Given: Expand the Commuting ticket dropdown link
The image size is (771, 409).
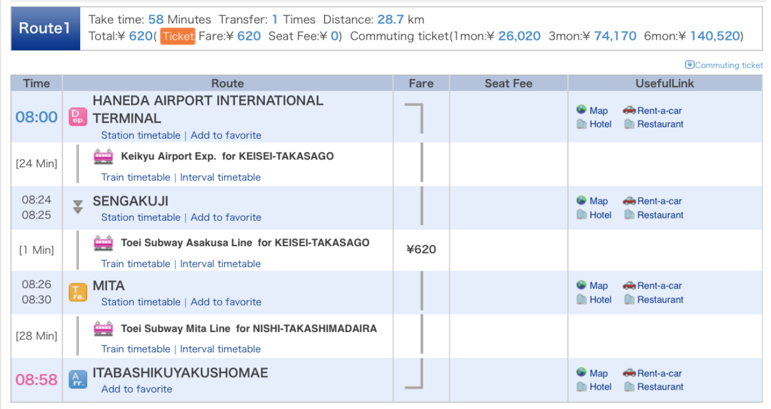Looking at the screenshot, I should [724, 65].
